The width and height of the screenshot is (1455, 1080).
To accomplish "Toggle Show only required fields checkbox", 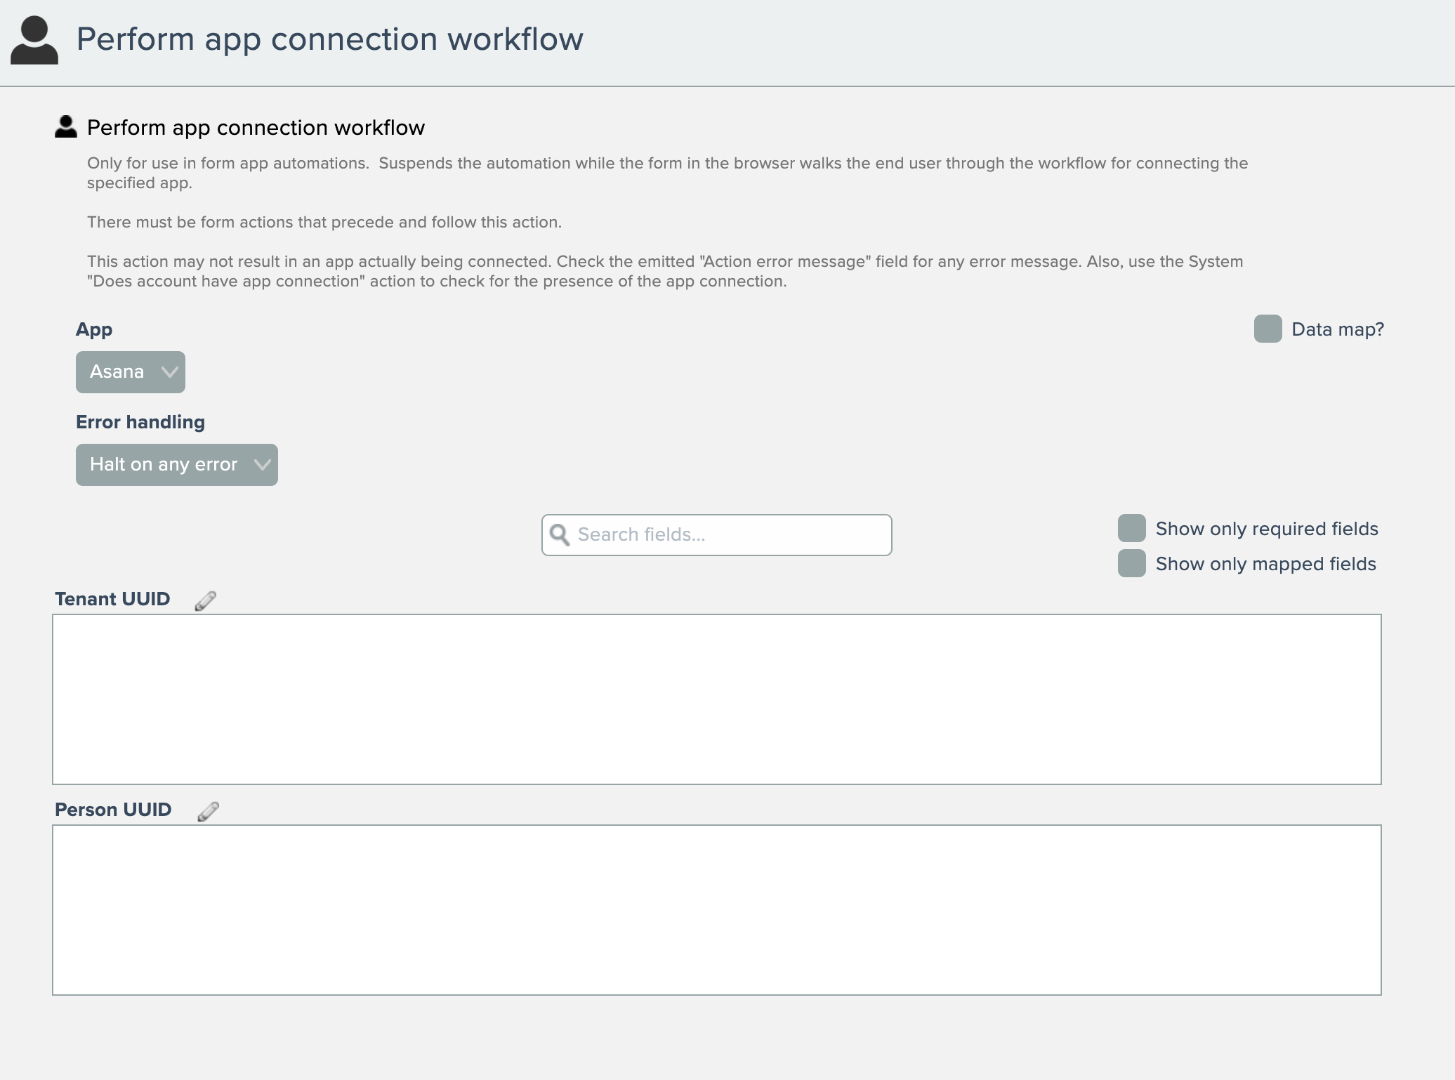I will coord(1131,529).
